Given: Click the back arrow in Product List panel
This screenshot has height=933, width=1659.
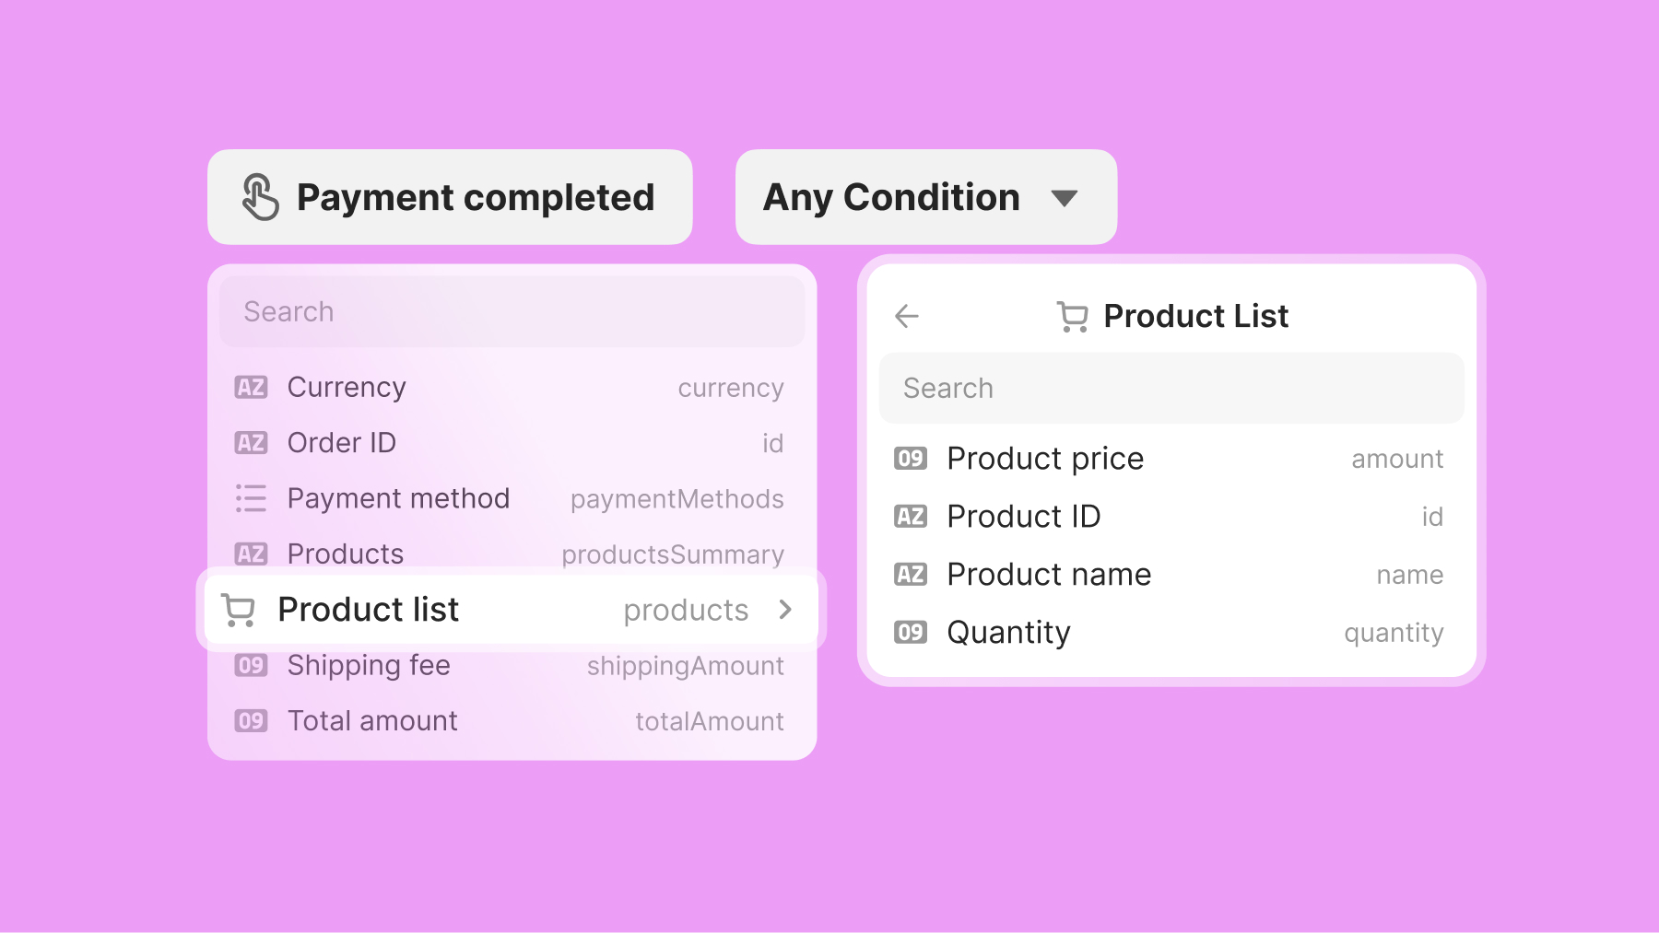Looking at the screenshot, I should point(907,317).
